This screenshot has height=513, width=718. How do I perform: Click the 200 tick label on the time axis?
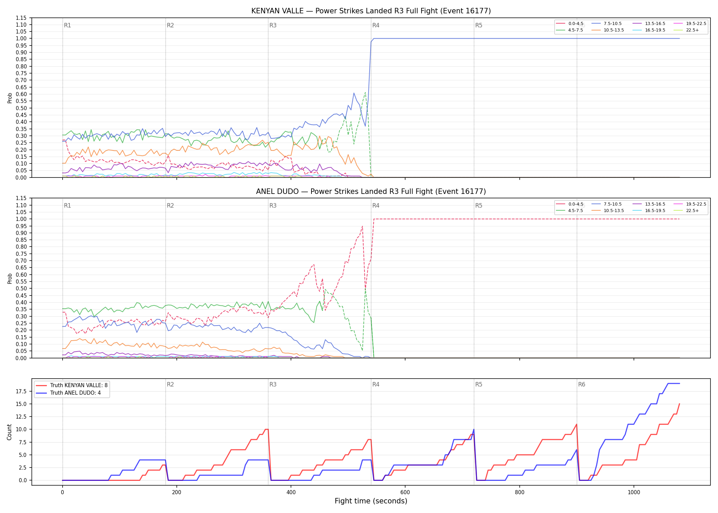coord(176,492)
